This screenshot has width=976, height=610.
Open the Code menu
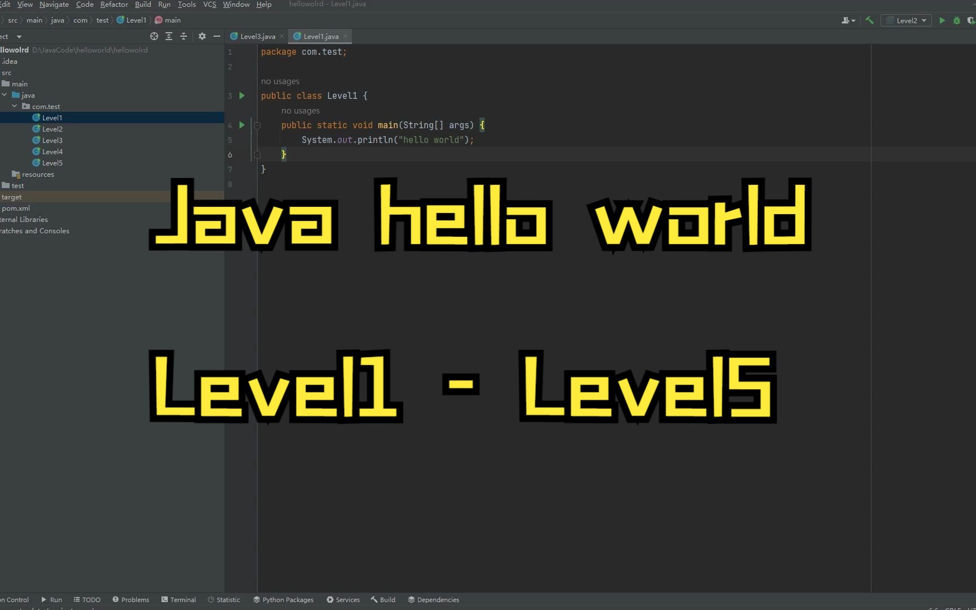click(x=85, y=5)
